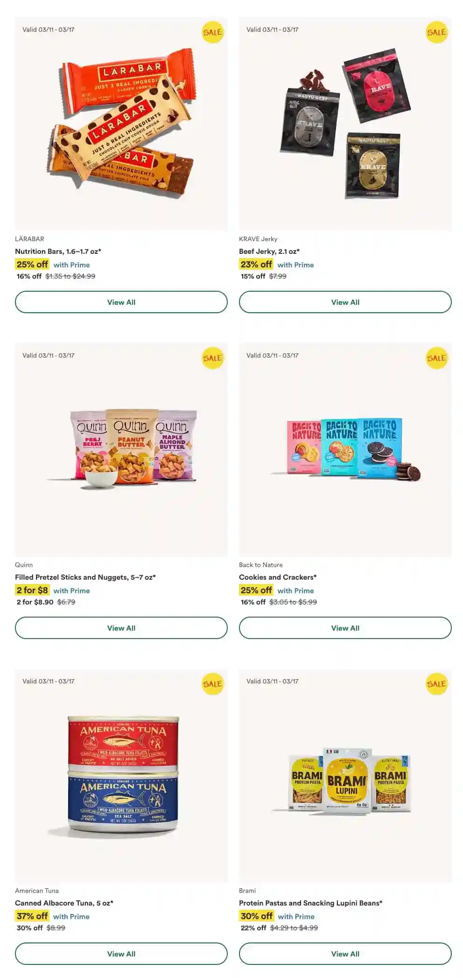Click the SALE badge on KRAVE Jerky card
This screenshot has width=463, height=978.
[436, 32]
